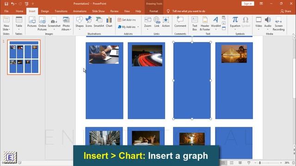
Task: Insert a Link
Action: (x=157, y=22)
